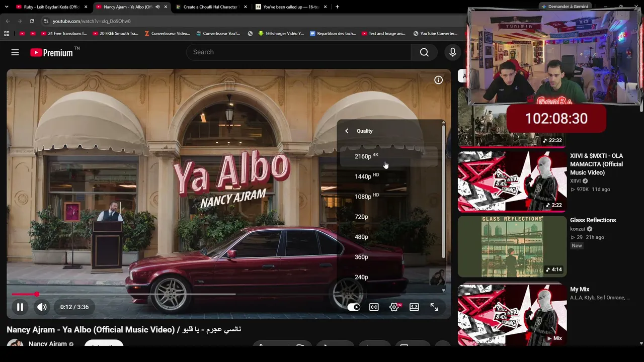Open the YouTube Converter bookmark
Image resolution: width=644 pixels, height=362 pixels.
click(435, 34)
